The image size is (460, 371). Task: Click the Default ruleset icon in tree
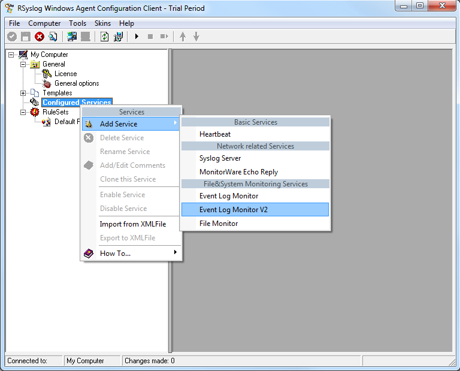[x=46, y=122]
